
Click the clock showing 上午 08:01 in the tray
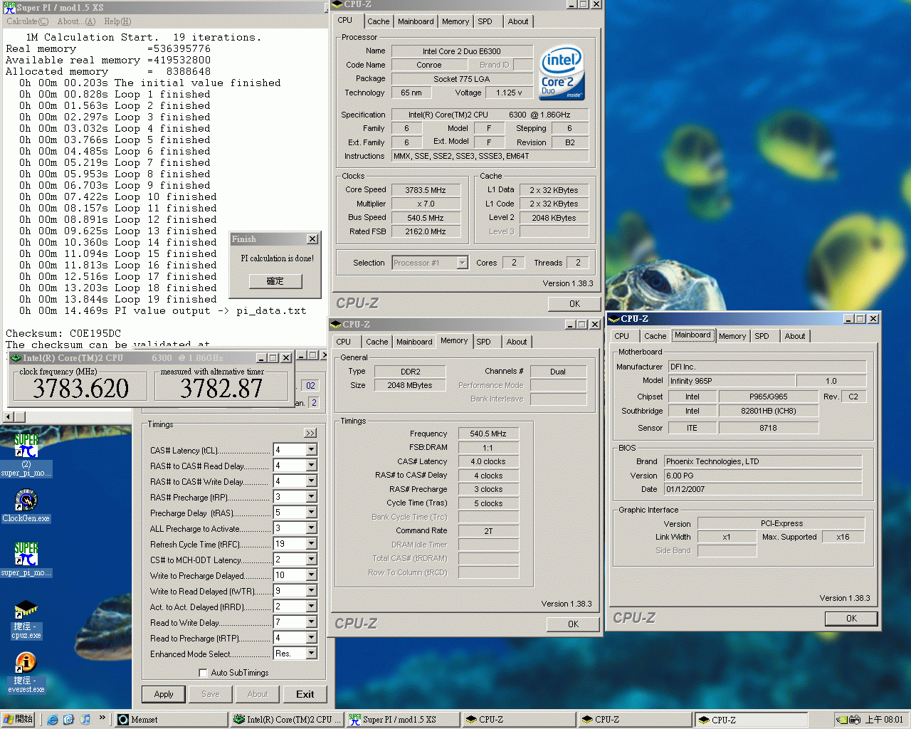[x=885, y=720]
